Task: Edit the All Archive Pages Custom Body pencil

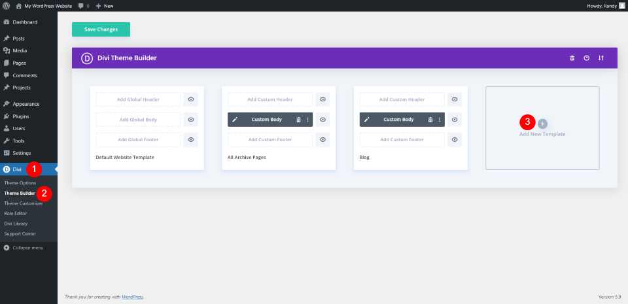Action: [235, 120]
